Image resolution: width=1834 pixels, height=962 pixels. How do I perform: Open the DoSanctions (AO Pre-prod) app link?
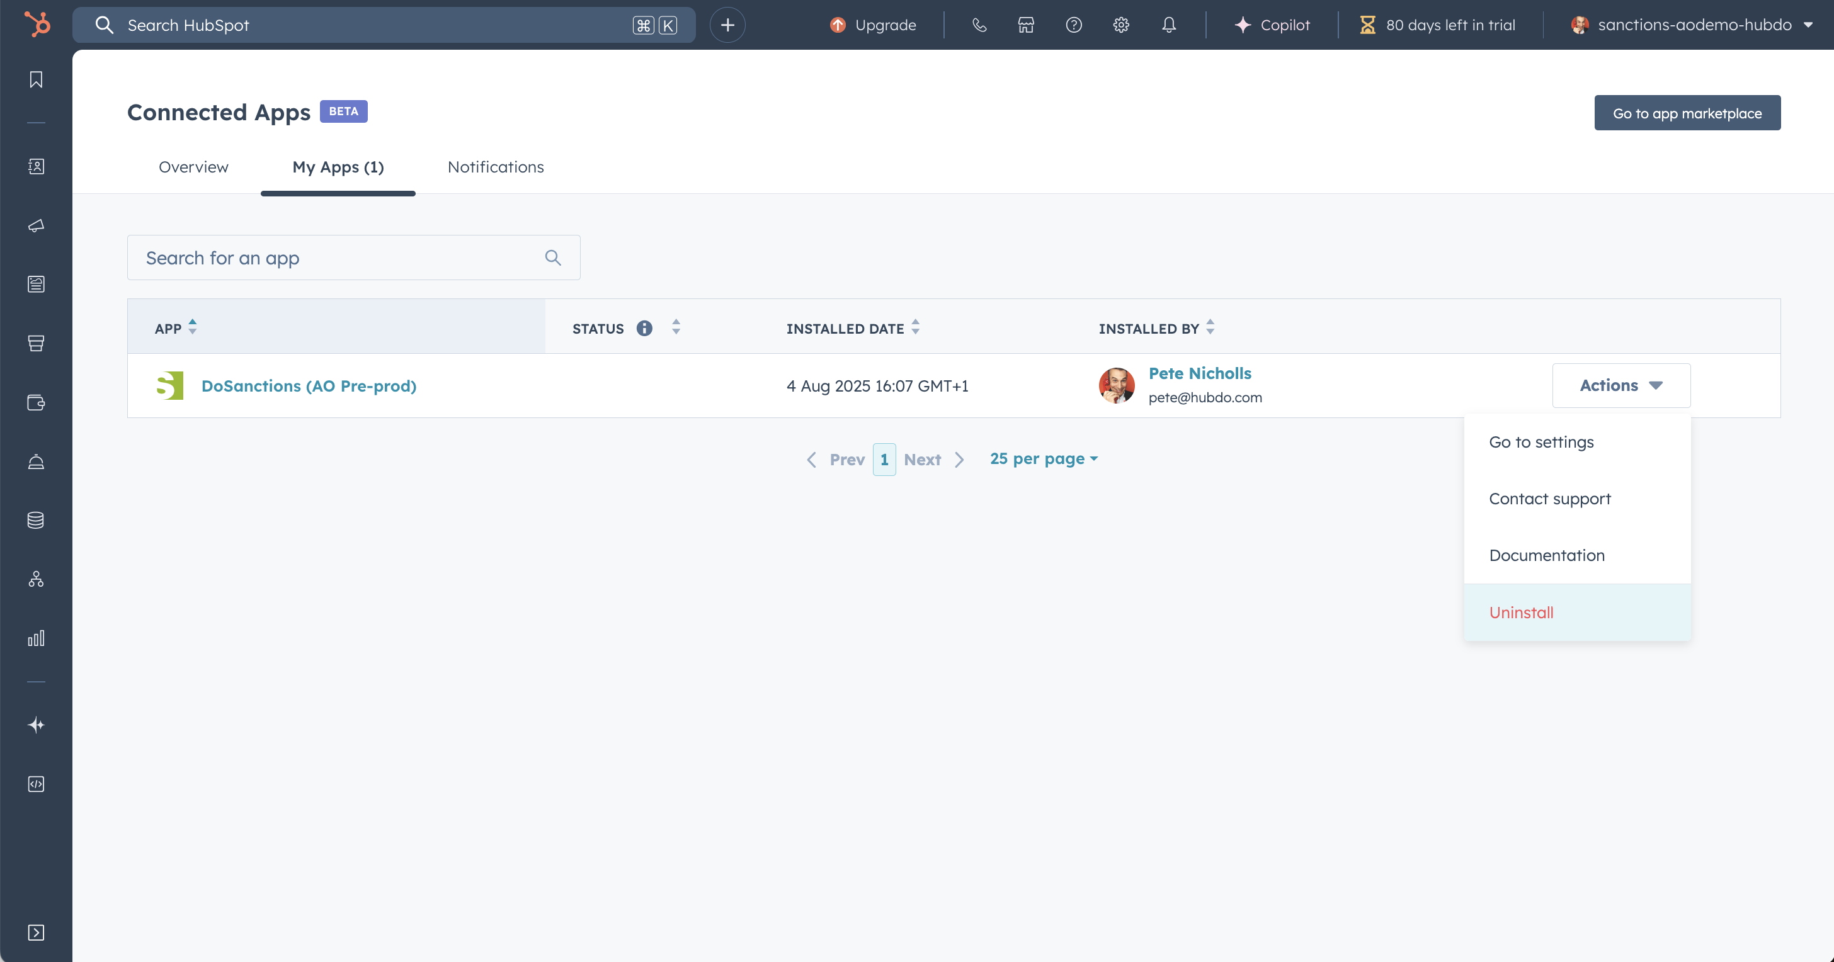309,386
